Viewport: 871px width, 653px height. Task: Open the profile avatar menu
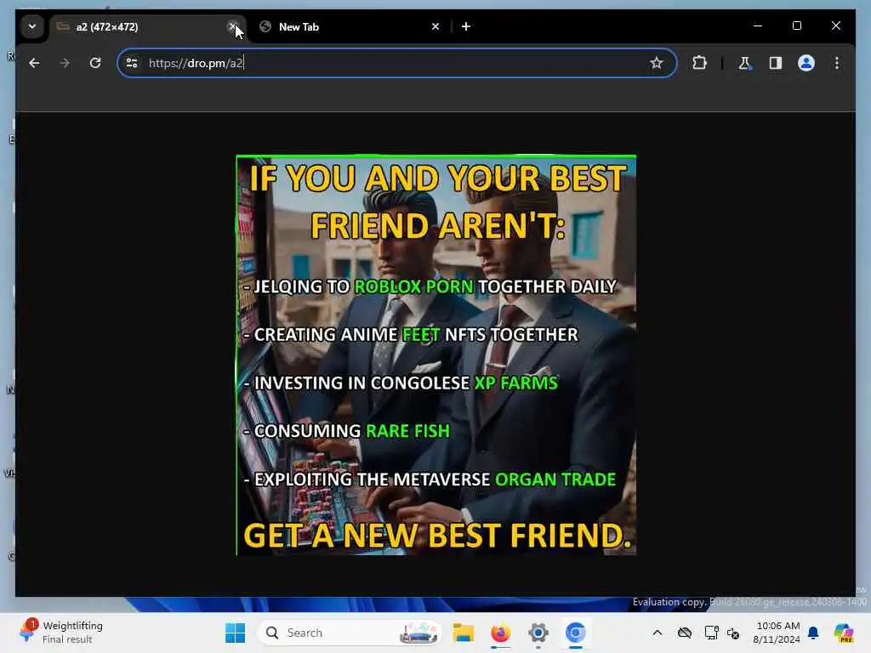pos(806,63)
